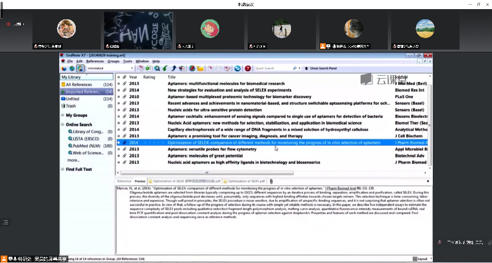Click the list icon at the meeting window's left edge
492x263 pixels.
[x=5, y=222]
